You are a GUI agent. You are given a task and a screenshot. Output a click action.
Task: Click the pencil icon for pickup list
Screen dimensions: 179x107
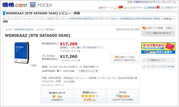coord(144,66)
